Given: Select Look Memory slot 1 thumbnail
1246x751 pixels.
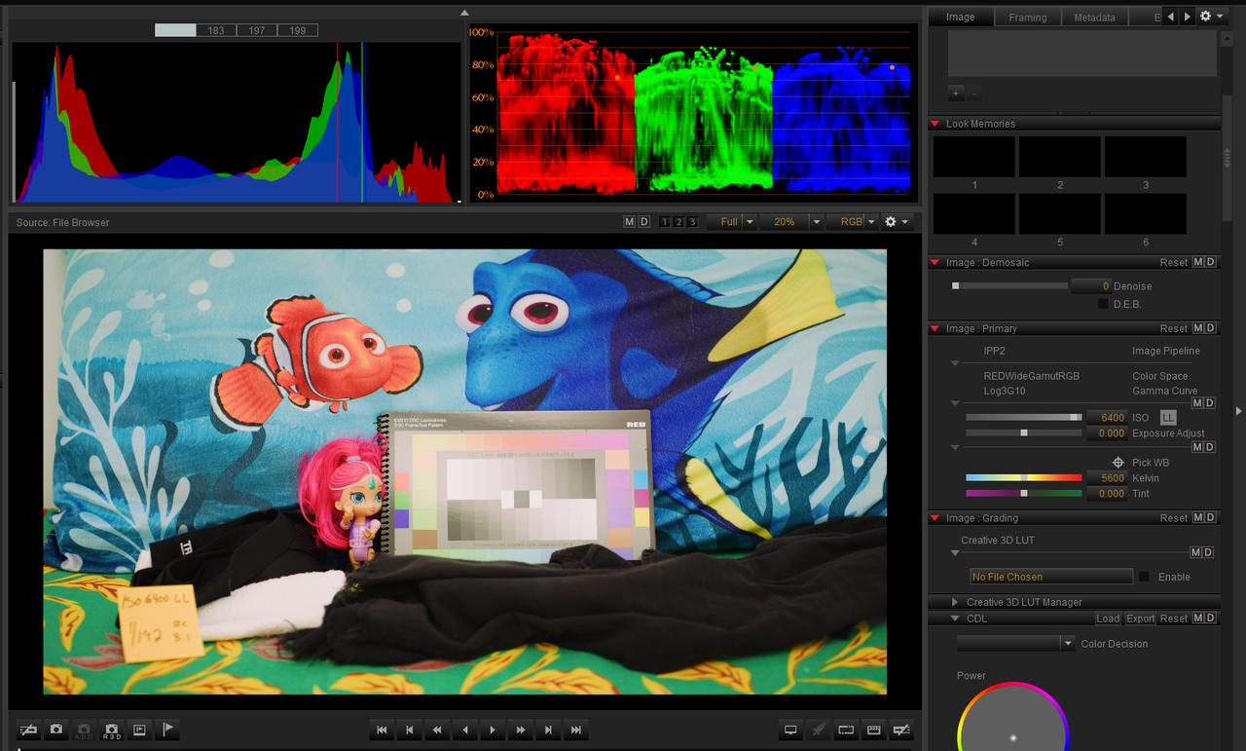Looking at the screenshot, I should pyautogui.click(x=974, y=157).
